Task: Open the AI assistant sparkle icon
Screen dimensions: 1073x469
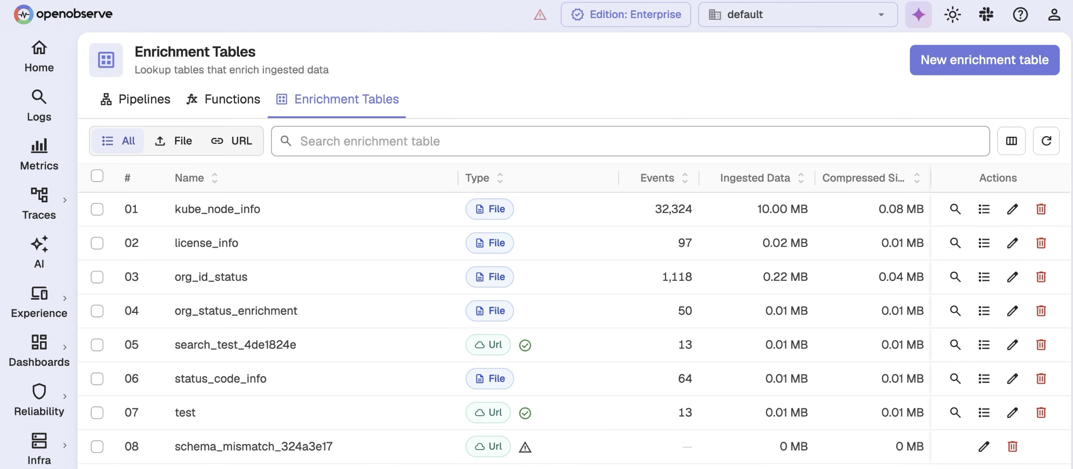Action: [x=918, y=15]
